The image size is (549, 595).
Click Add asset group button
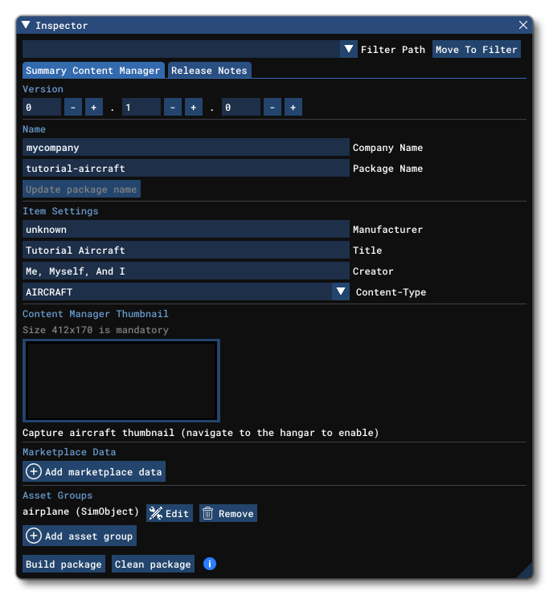pos(80,536)
